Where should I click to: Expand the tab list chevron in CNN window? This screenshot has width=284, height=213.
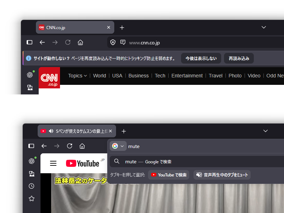click(x=264, y=27)
